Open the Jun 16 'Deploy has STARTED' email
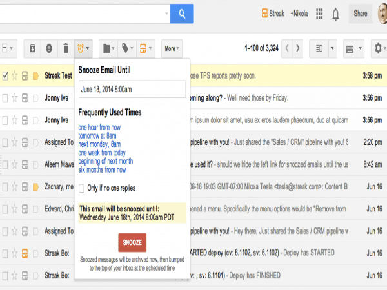The height and width of the screenshot is (290, 387). pos(193,253)
